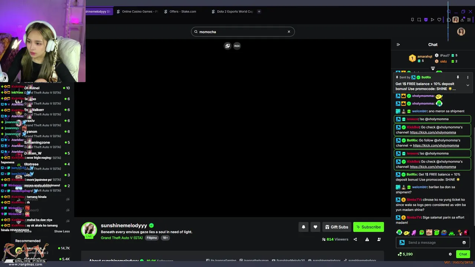Click oidz in gift leaderboard
Image resolution: width=475 pixels, height=267 pixels.
pyautogui.click(x=443, y=61)
